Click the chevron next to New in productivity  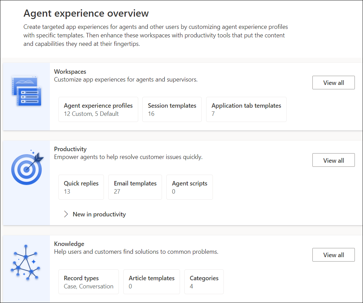point(66,214)
